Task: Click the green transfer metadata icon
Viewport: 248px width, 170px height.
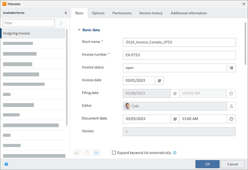Action: click(77, 152)
